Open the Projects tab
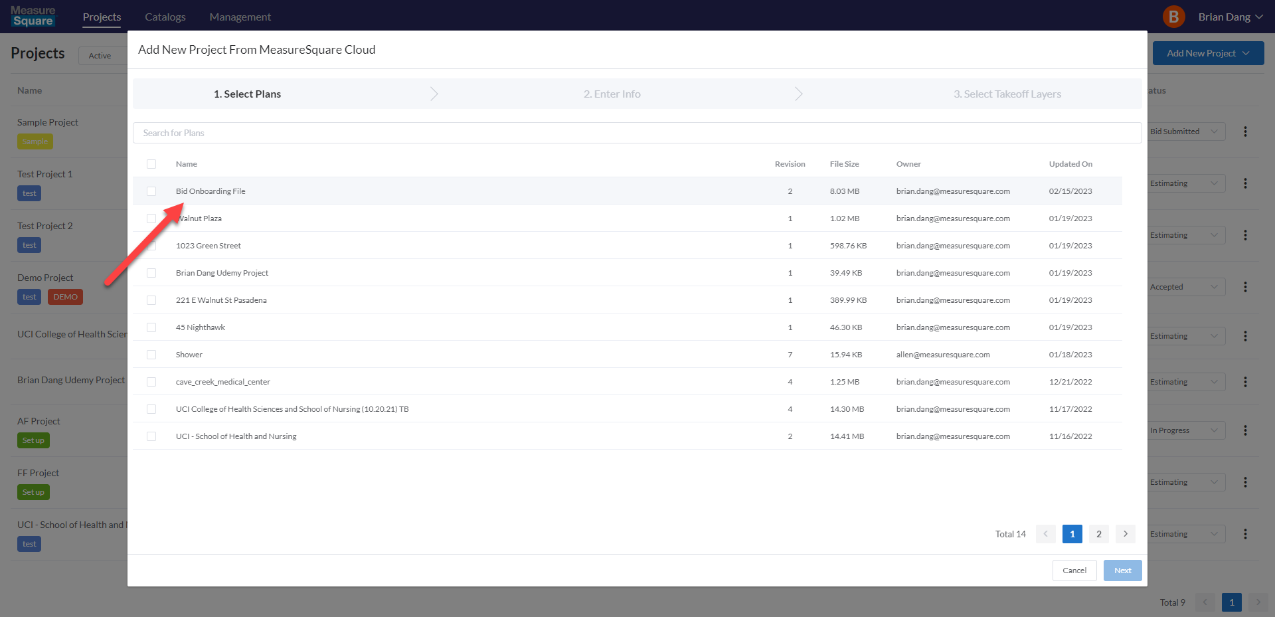The width and height of the screenshot is (1275, 617). (102, 17)
